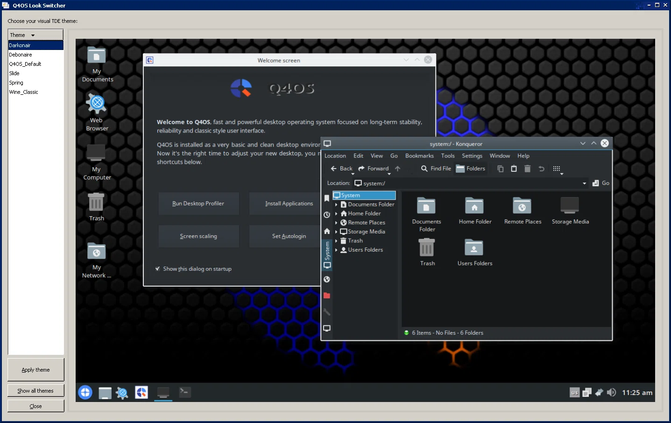671x423 pixels.
Task: Click the Forward button in Konqueror toolbar
Action: [x=374, y=169]
